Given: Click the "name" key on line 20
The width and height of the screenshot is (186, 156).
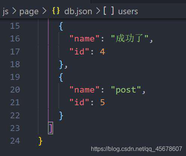Looking at the screenshot, I should (84, 90).
